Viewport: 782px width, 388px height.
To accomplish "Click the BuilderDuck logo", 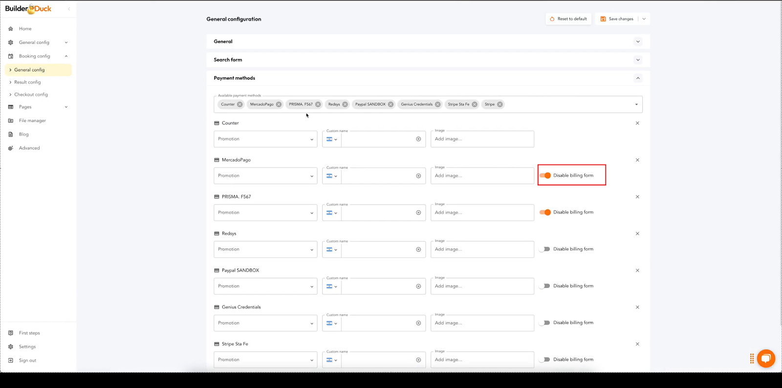I will pos(28,9).
